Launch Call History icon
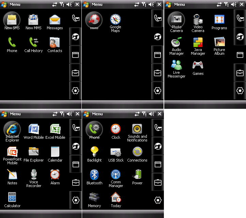246x218 pixels. click(34, 42)
